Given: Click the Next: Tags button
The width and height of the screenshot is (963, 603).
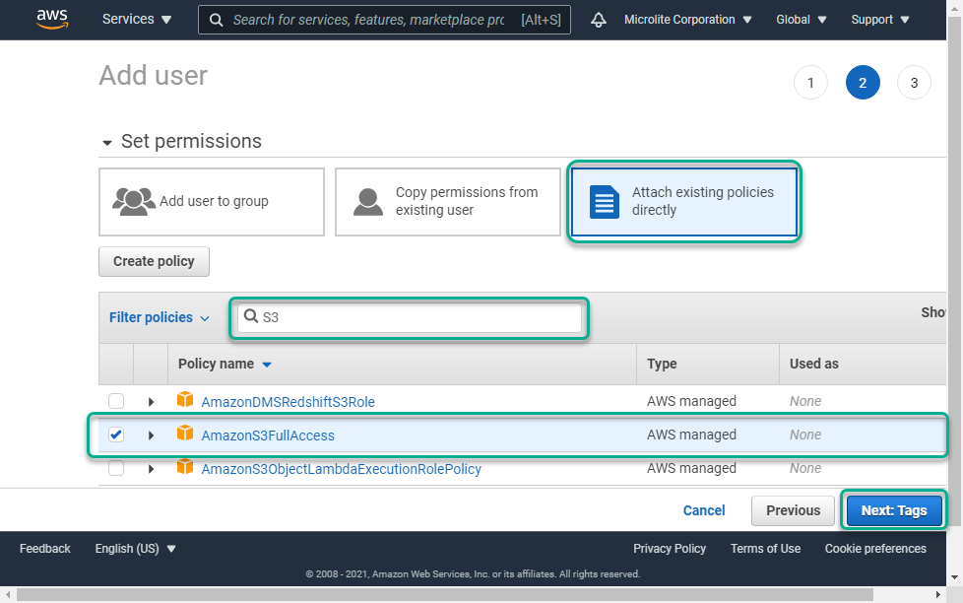Looking at the screenshot, I should 894,510.
